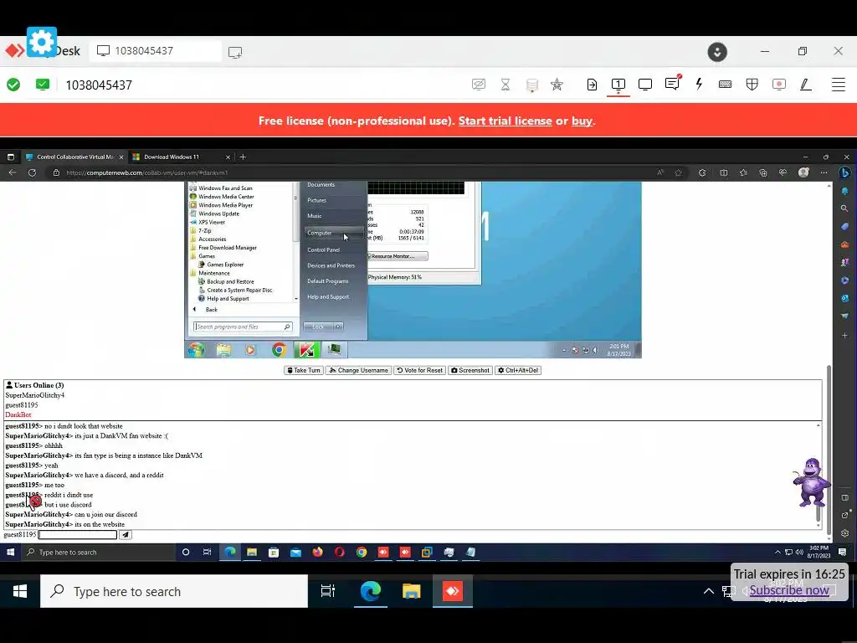
Task: Send chat message with paper plane button
Action: (126, 535)
